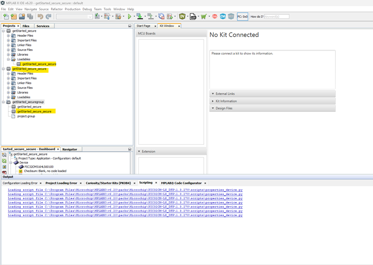Screen dimensions: 373x265
Task: Open dropdown arrow beside Run Project icon
Action: tap(134, 17)
